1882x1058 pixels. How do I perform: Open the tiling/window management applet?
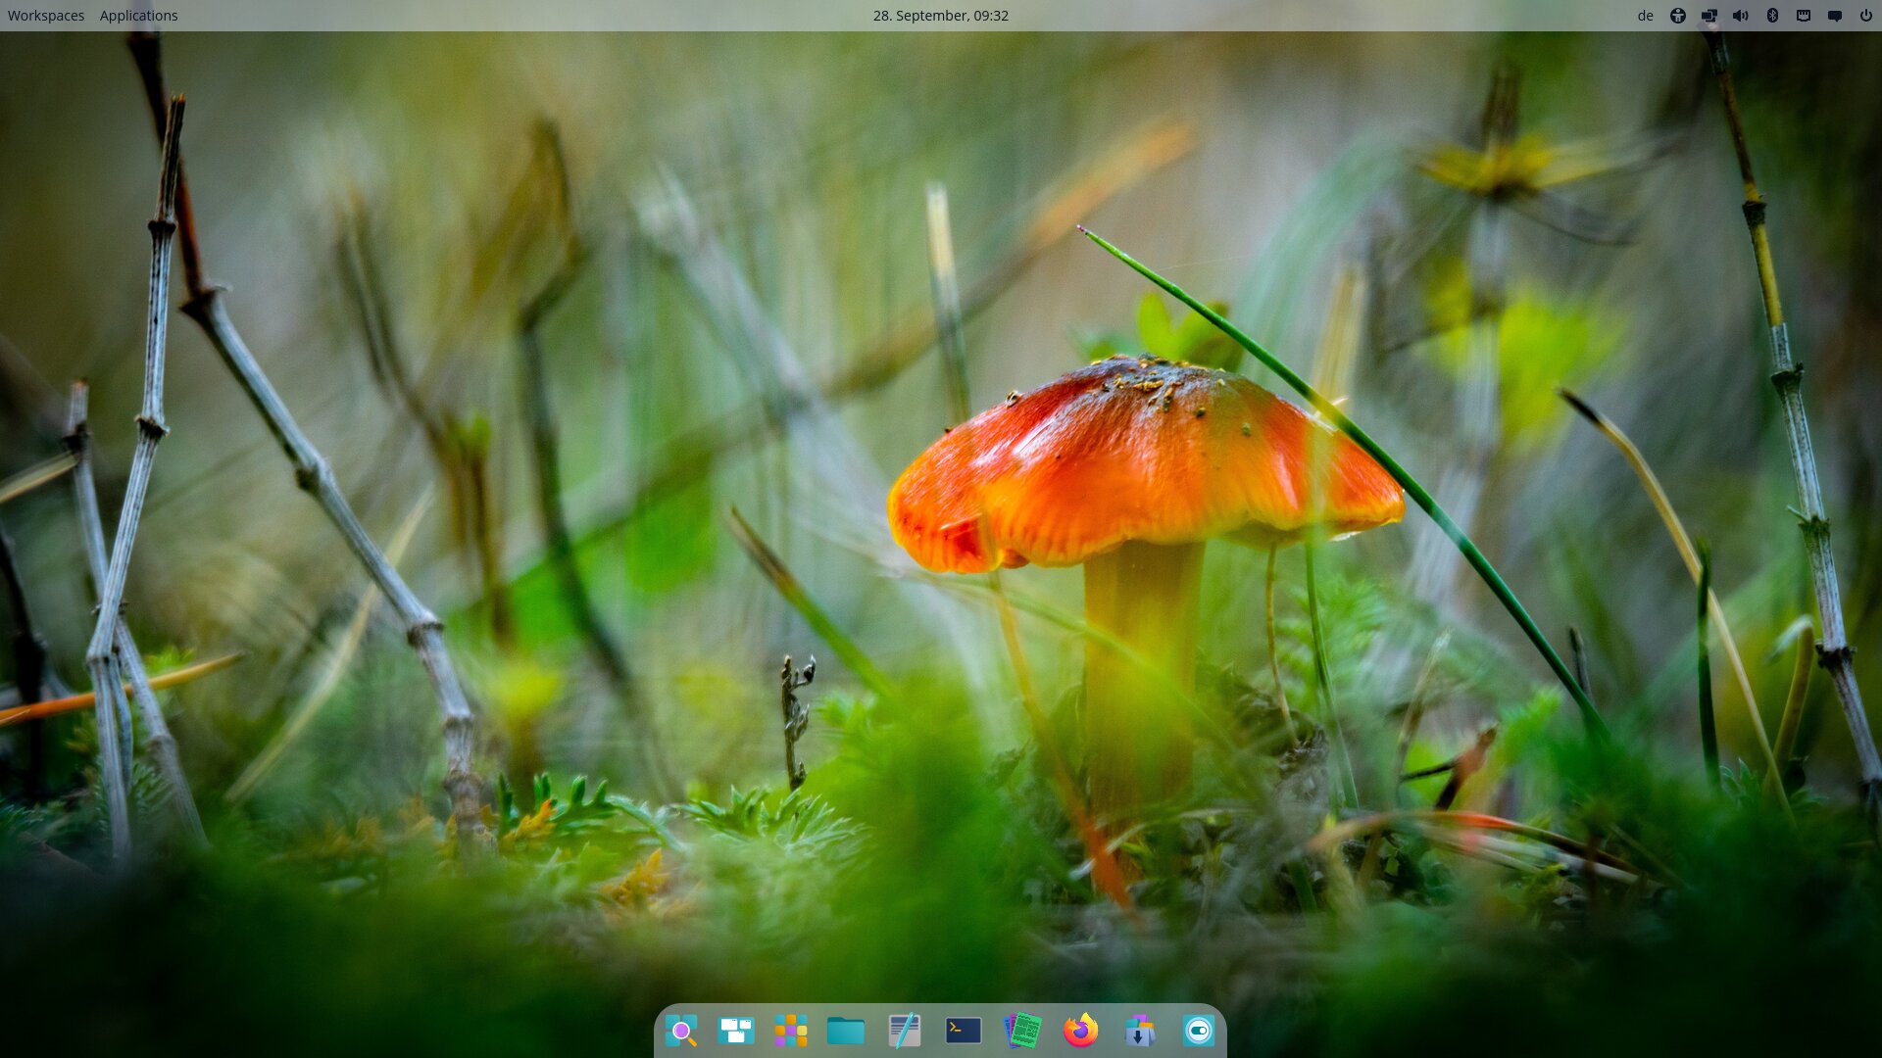click(1709, 16)
